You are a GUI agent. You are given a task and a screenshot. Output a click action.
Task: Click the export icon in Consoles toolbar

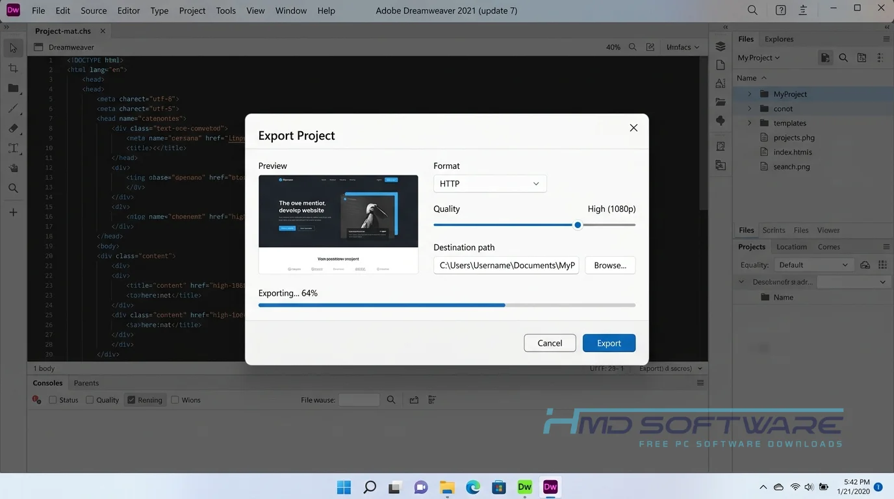click(414, 400)
